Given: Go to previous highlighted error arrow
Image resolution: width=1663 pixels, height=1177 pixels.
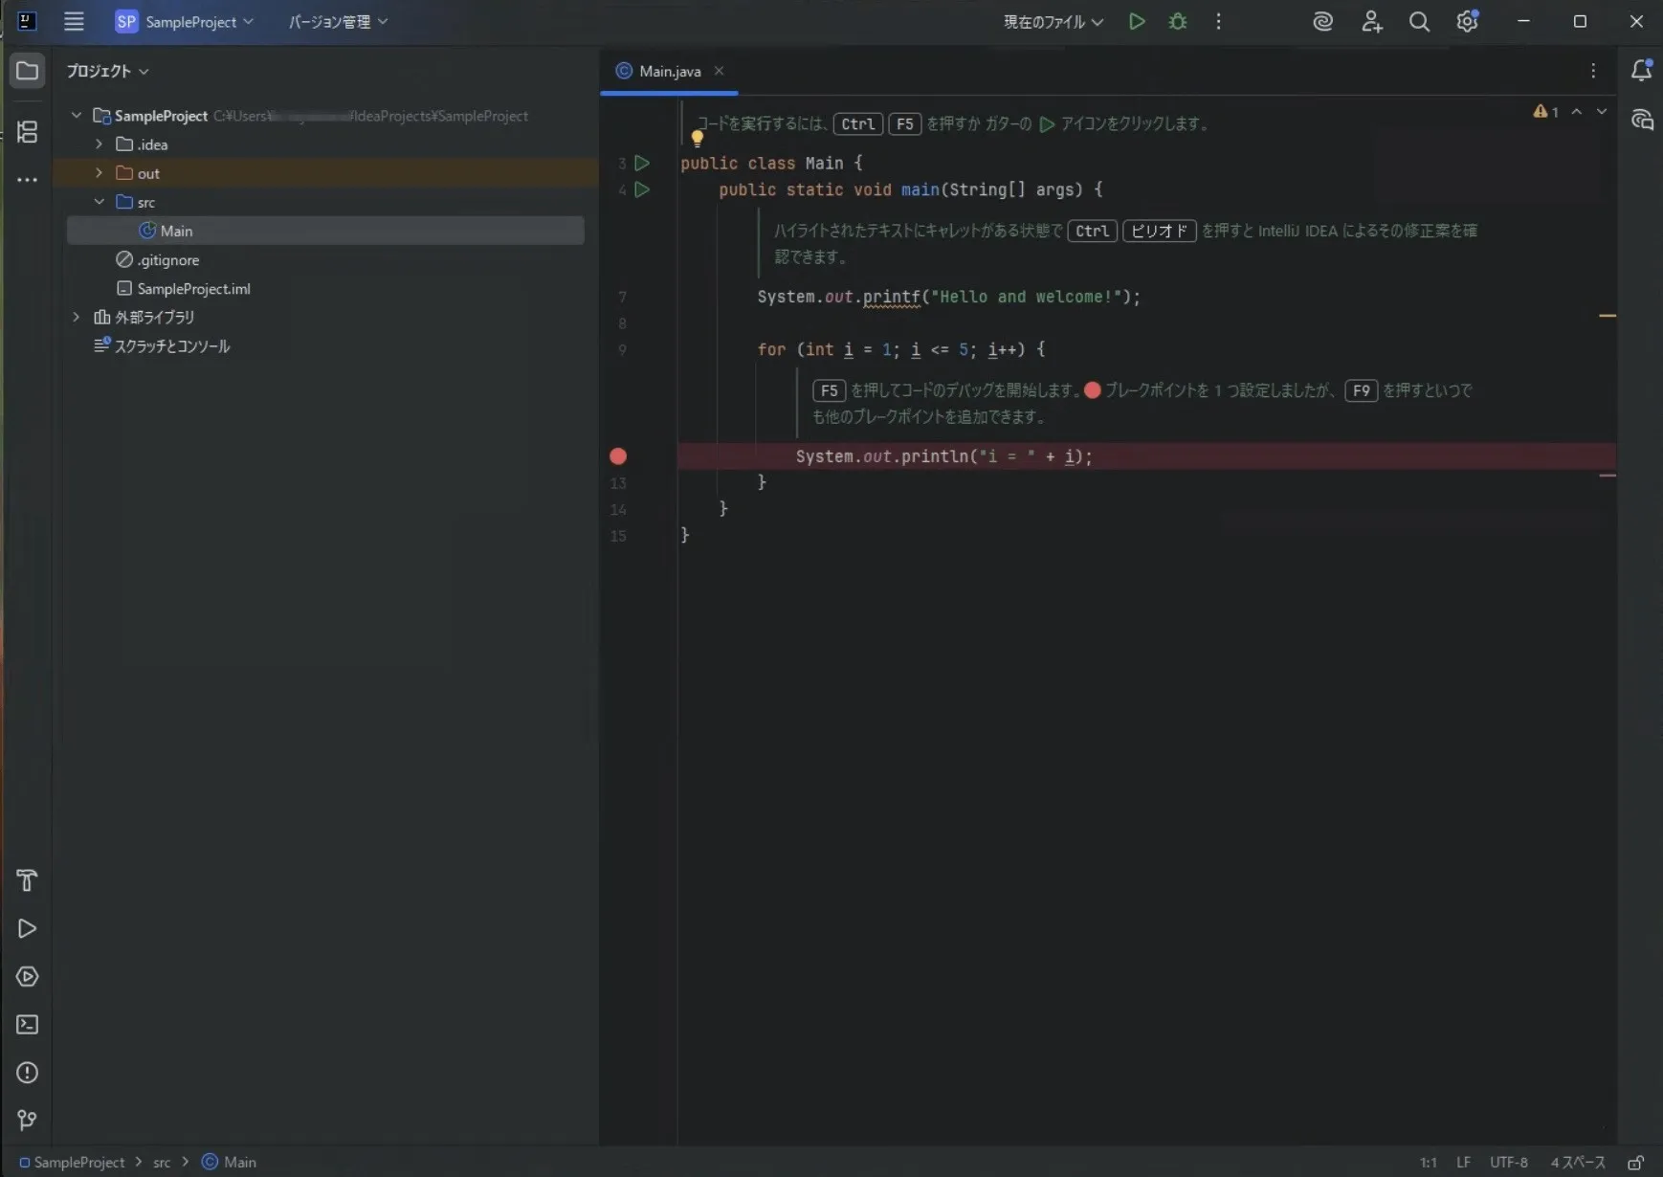Looking at the screenshot, I should [1577, 112].
